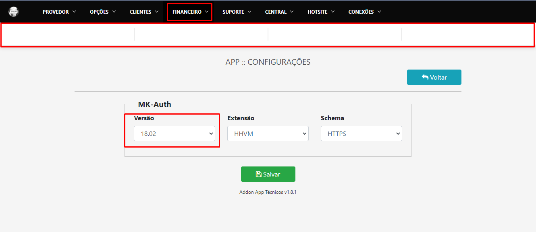Click inside the MK-Auth settings panel
The image size is (536, 232).
(268, 149)
